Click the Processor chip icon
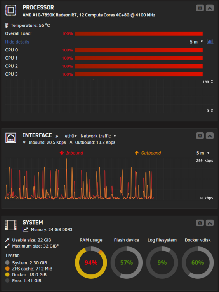The width and height of the screenshot is (219, 292). (x=11, y=10)
